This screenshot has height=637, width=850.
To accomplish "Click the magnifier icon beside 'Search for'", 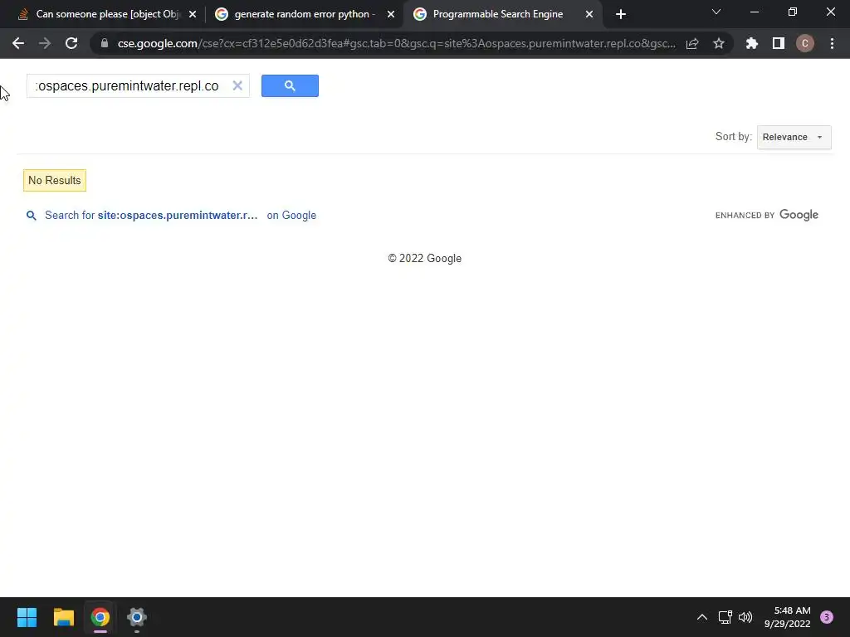I will 32,216.
